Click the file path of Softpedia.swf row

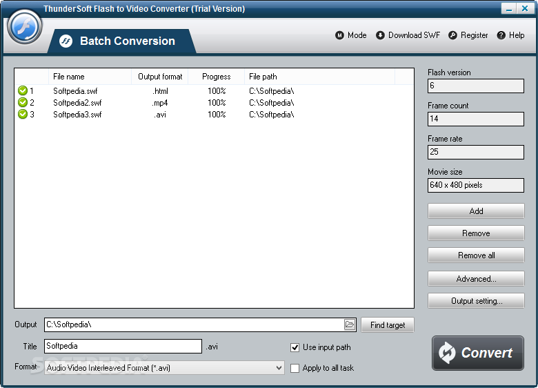click(271, 91)
